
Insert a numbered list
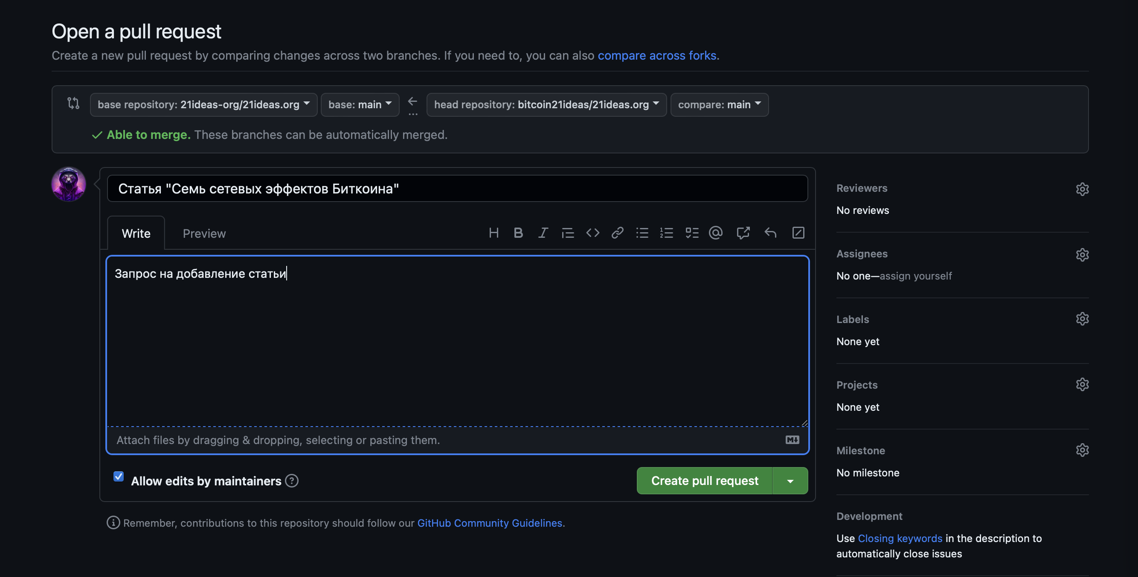666,233
